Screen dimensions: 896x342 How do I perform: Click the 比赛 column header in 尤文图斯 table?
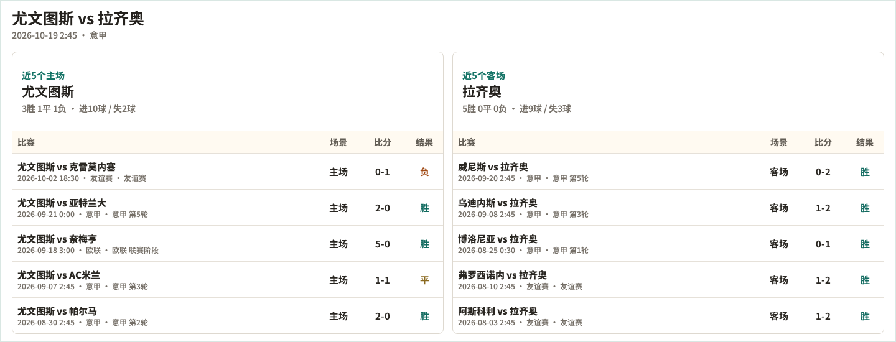point(26,142)
